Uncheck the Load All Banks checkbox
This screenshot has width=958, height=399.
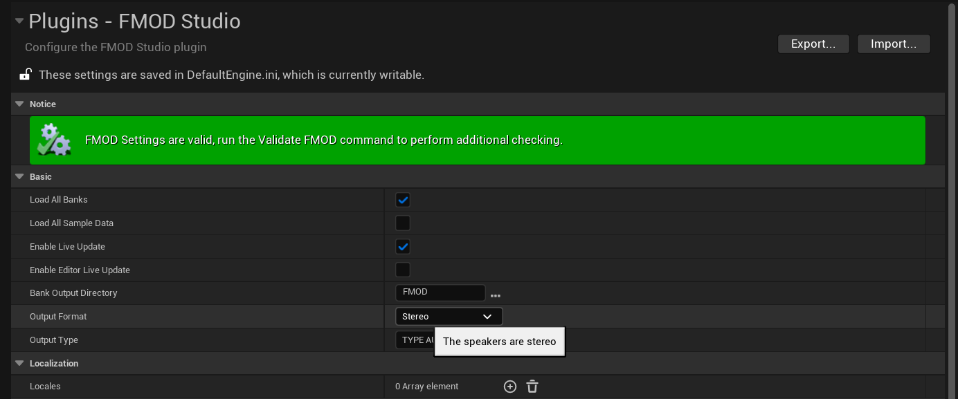point(403,200)
